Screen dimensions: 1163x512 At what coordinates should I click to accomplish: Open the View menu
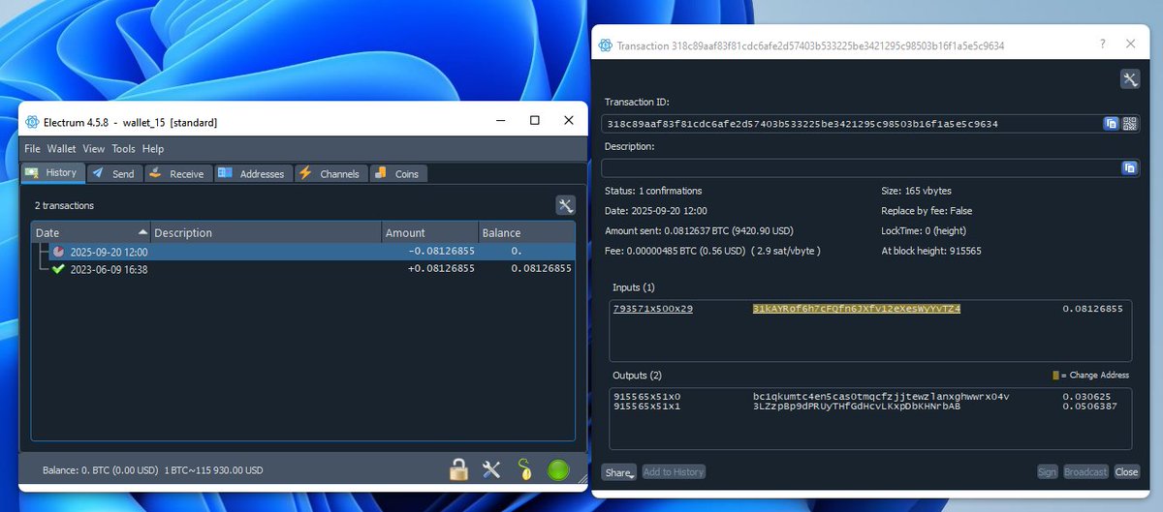coord(93,149)
